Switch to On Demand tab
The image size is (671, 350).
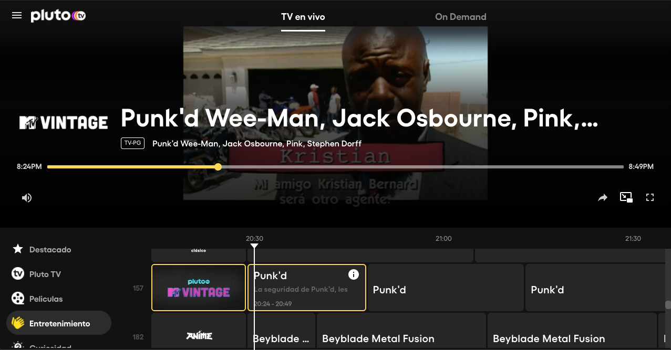tap(460, 17)
